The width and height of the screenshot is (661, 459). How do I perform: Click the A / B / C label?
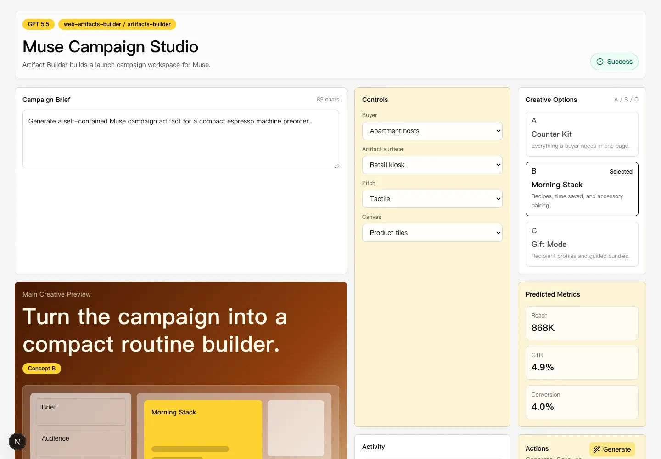click(626, 100)
